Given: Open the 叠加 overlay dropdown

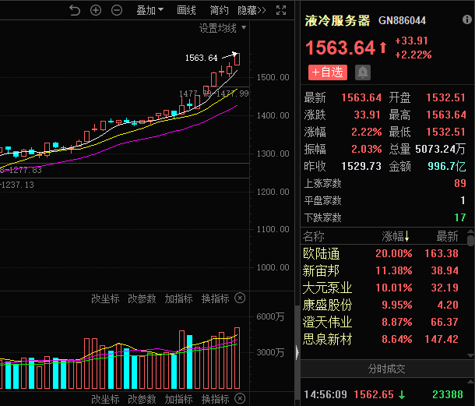Looking at the screenshot, I should click(150, 10).
